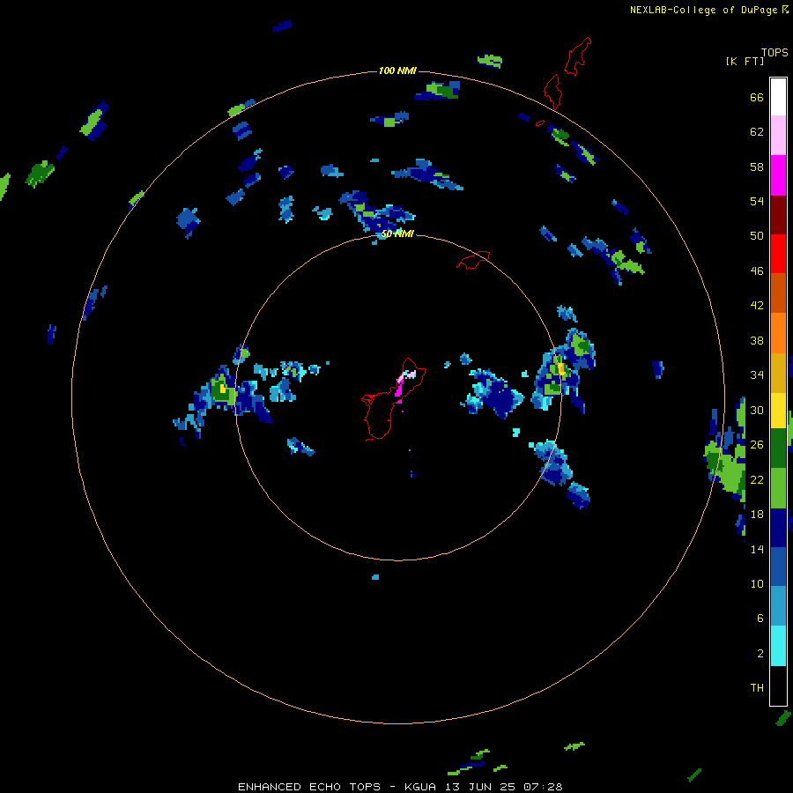Click the "13 JUN 25" date text
This screenshot has height=793, width=793.
click(x=481, y=787)
